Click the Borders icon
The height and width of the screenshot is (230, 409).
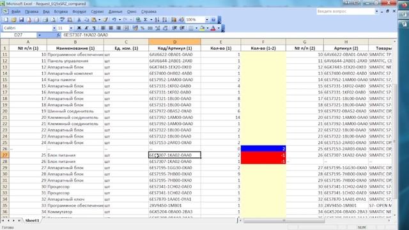click(x=191, y=28)
